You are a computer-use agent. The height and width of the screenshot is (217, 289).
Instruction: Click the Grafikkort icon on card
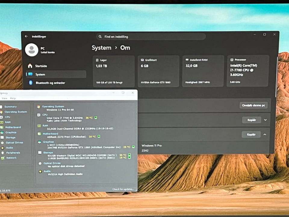point(142,60)
